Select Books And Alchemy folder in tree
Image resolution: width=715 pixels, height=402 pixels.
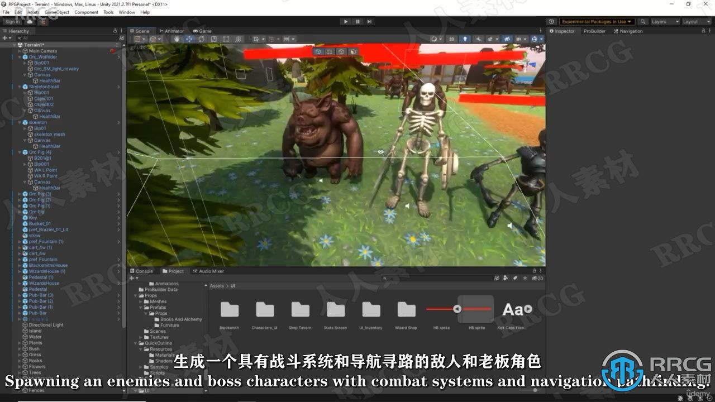(x=181, y=319)
